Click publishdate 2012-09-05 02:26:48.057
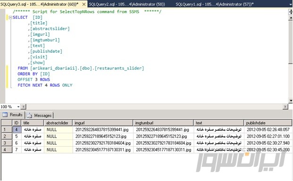The height and width of the screenshot is (181, 293). pyautogui.click(x=268, y=130)
